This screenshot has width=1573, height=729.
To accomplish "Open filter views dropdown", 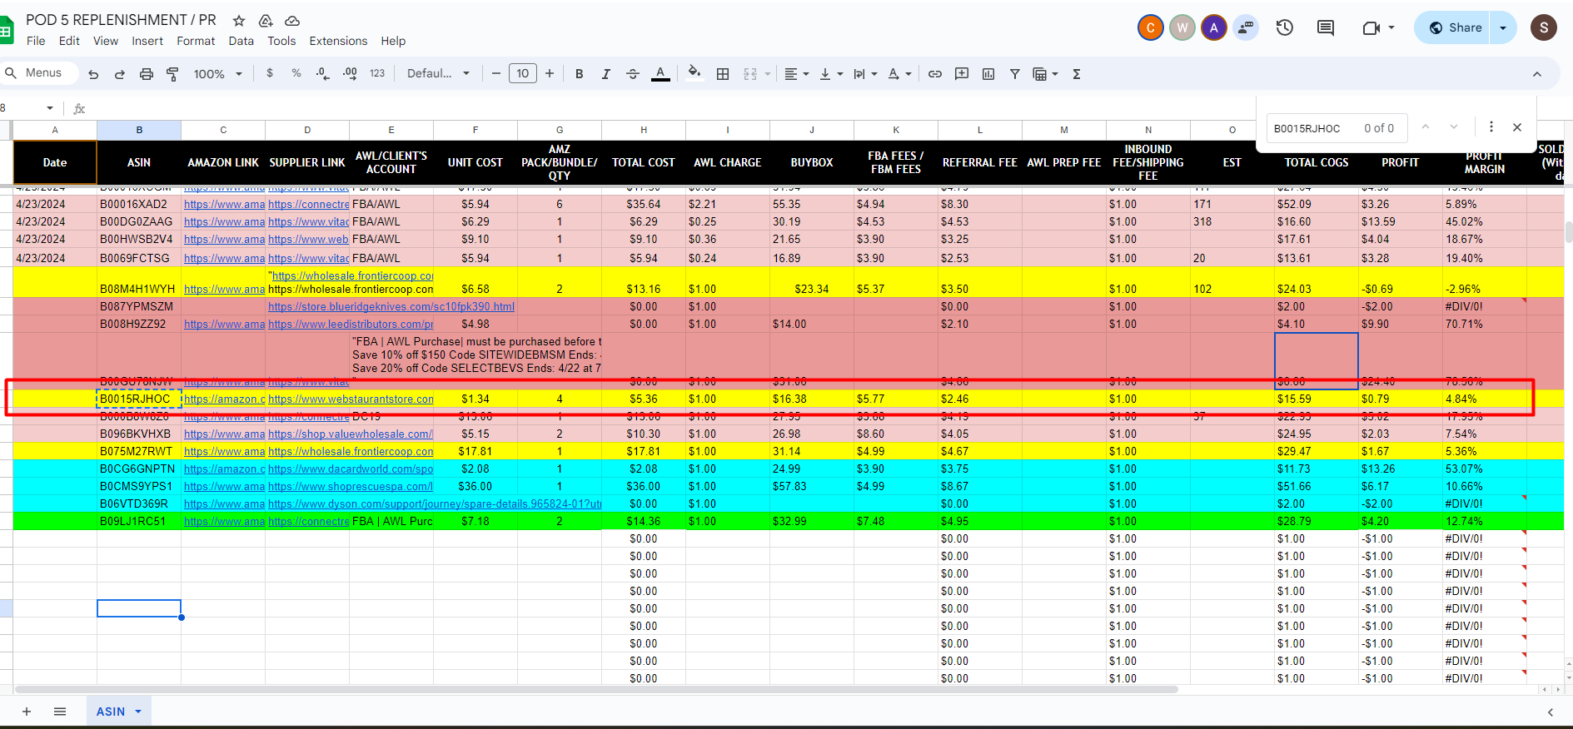I will 1045,74.
